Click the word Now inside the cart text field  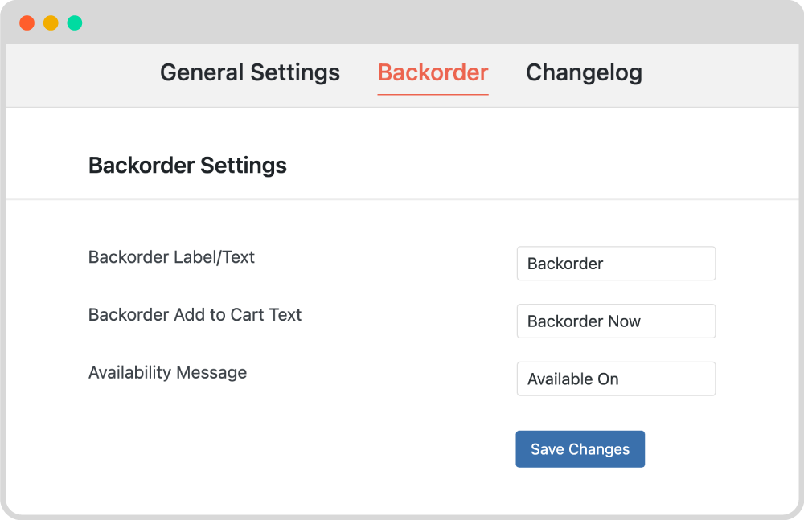click(624, 321)
